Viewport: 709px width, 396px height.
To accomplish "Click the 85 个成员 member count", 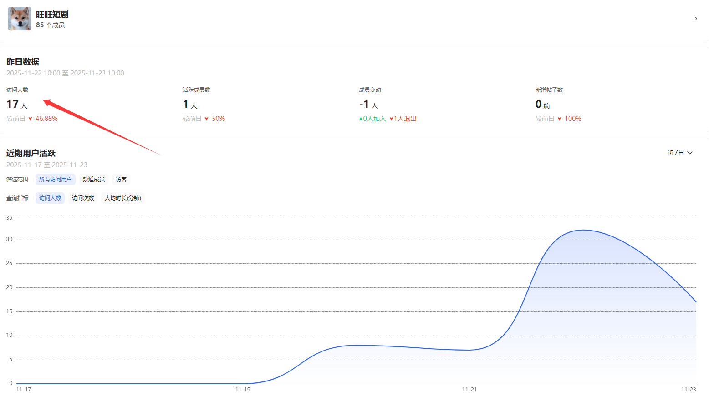I will click(50, 25).
